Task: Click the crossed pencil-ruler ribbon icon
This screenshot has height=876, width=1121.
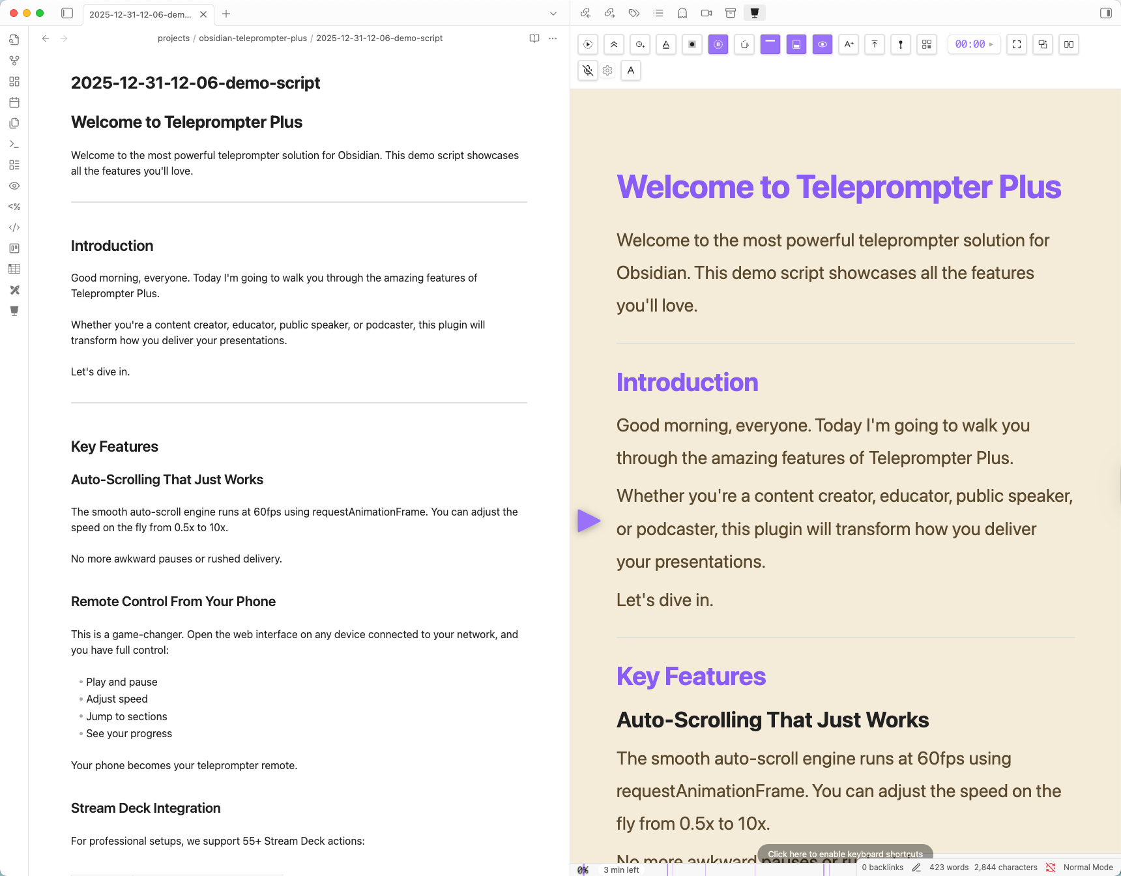Action: [x=14, y=290]
